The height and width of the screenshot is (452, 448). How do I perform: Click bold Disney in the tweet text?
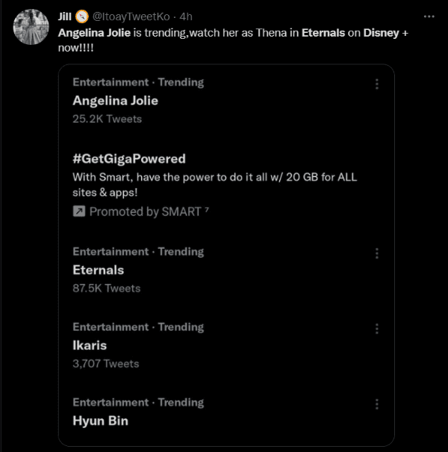coord(382,34)
